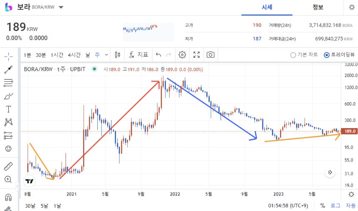Undo the last chart action

158,55
